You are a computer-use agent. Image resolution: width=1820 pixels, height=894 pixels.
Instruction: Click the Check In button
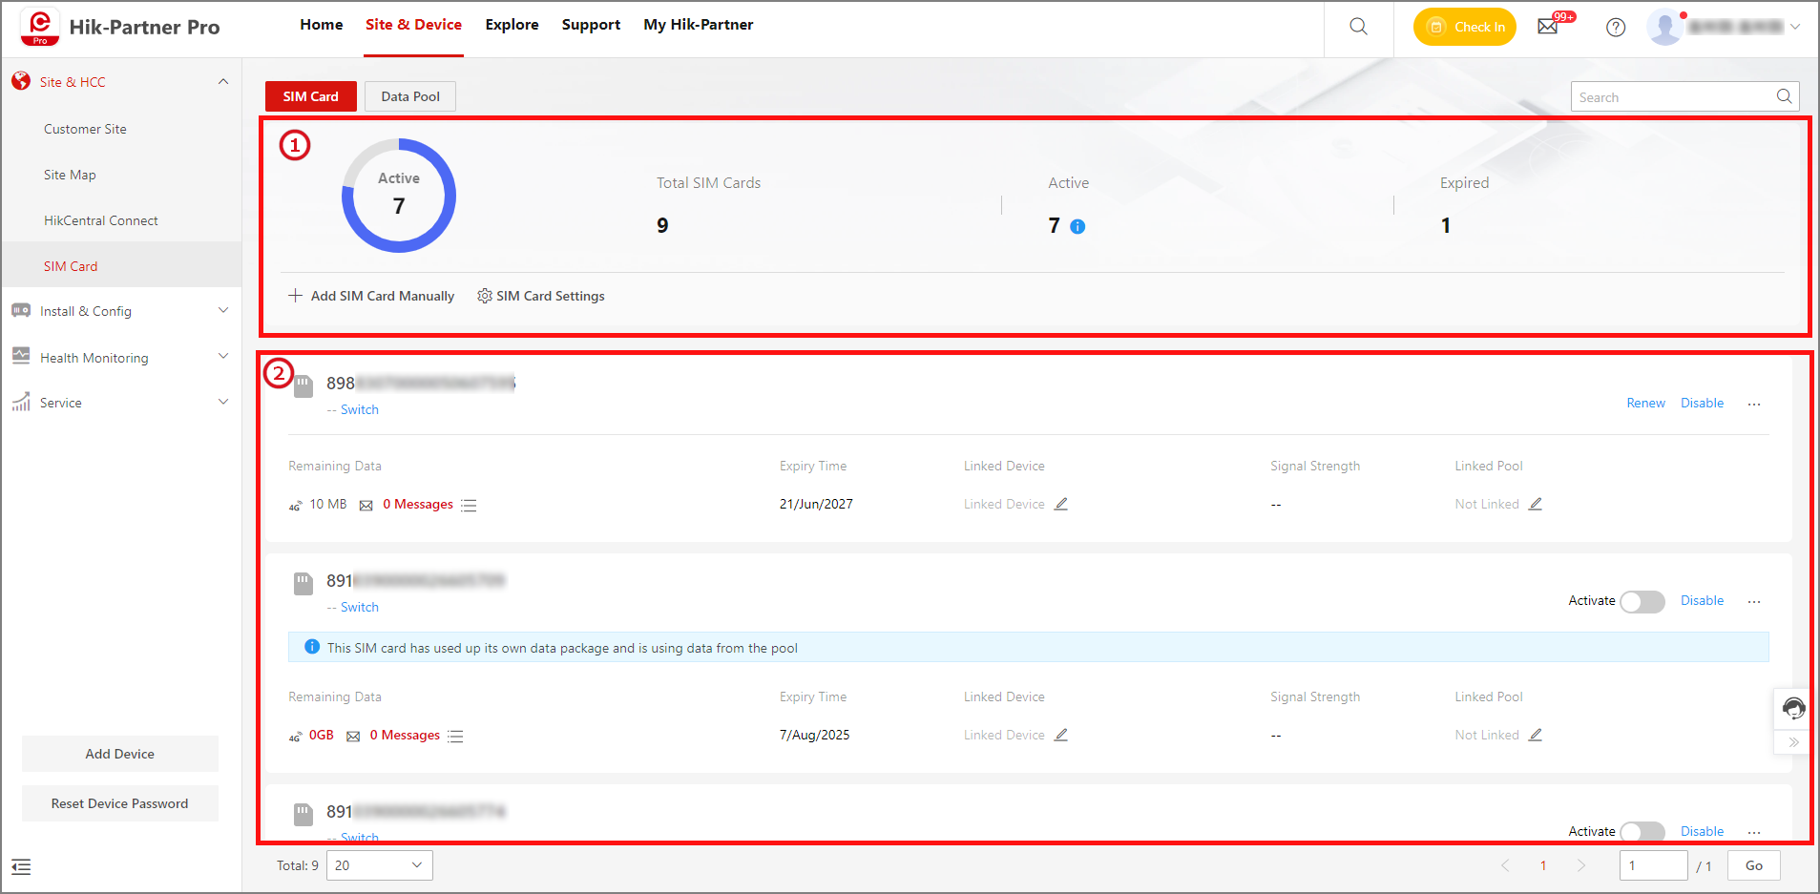coord(1465,27)
